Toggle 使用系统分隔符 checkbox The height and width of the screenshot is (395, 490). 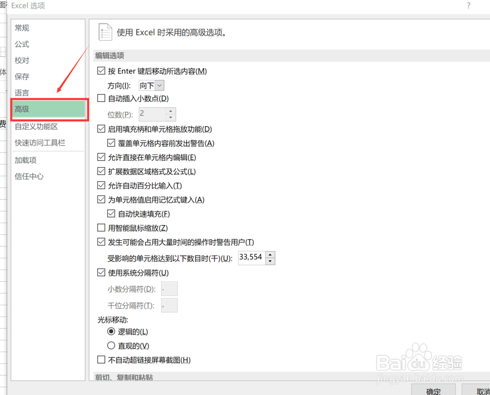click(x=101, y=272)
